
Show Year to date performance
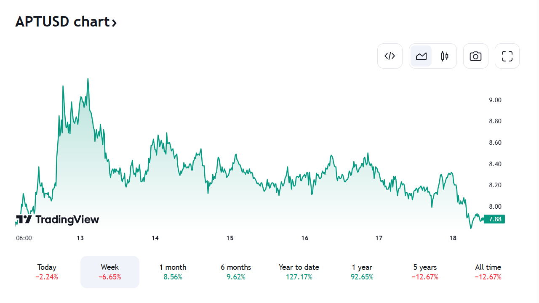tap(299, 272)
